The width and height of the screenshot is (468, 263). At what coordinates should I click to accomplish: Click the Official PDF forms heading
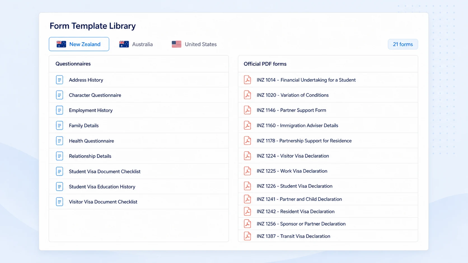click(265, 64)
